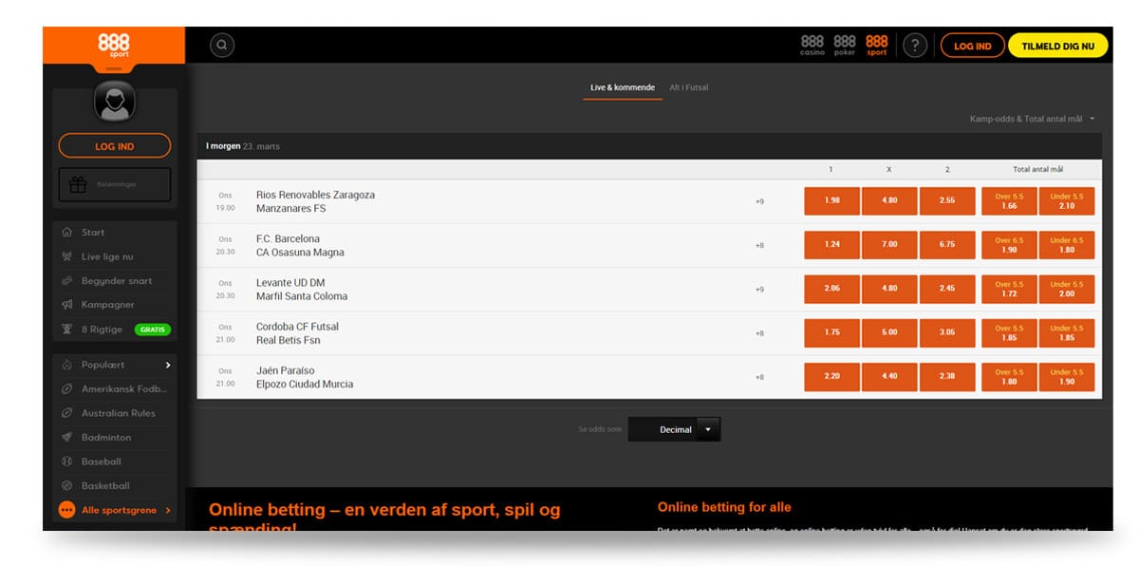This screenshot has height=566, width=1139.
Task: Click the Kampagner megaphone icon
Action: point(66,305)
